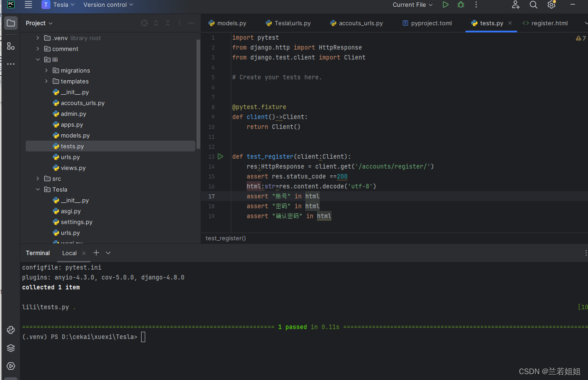588x380 pixels.
Task: Open the Tesla project dropdown
Action: 58,5
